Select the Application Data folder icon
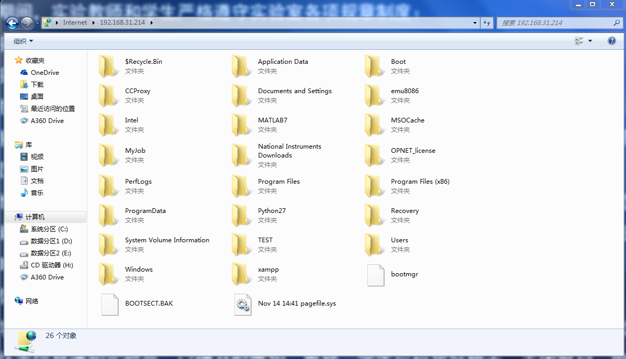626x359 pixels. (241, 66)
